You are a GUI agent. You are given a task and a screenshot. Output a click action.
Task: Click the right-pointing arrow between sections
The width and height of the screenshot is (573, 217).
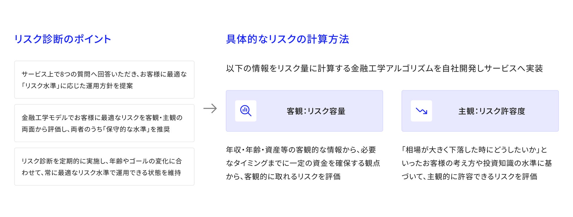click(210, 109)
